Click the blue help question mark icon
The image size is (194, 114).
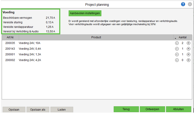(183, 4)
